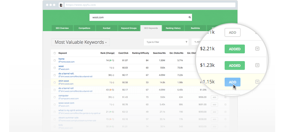Viewport: 285px width, 132px height.
Task: Click the browser profile avatar icon
Action: coord(61,5)
